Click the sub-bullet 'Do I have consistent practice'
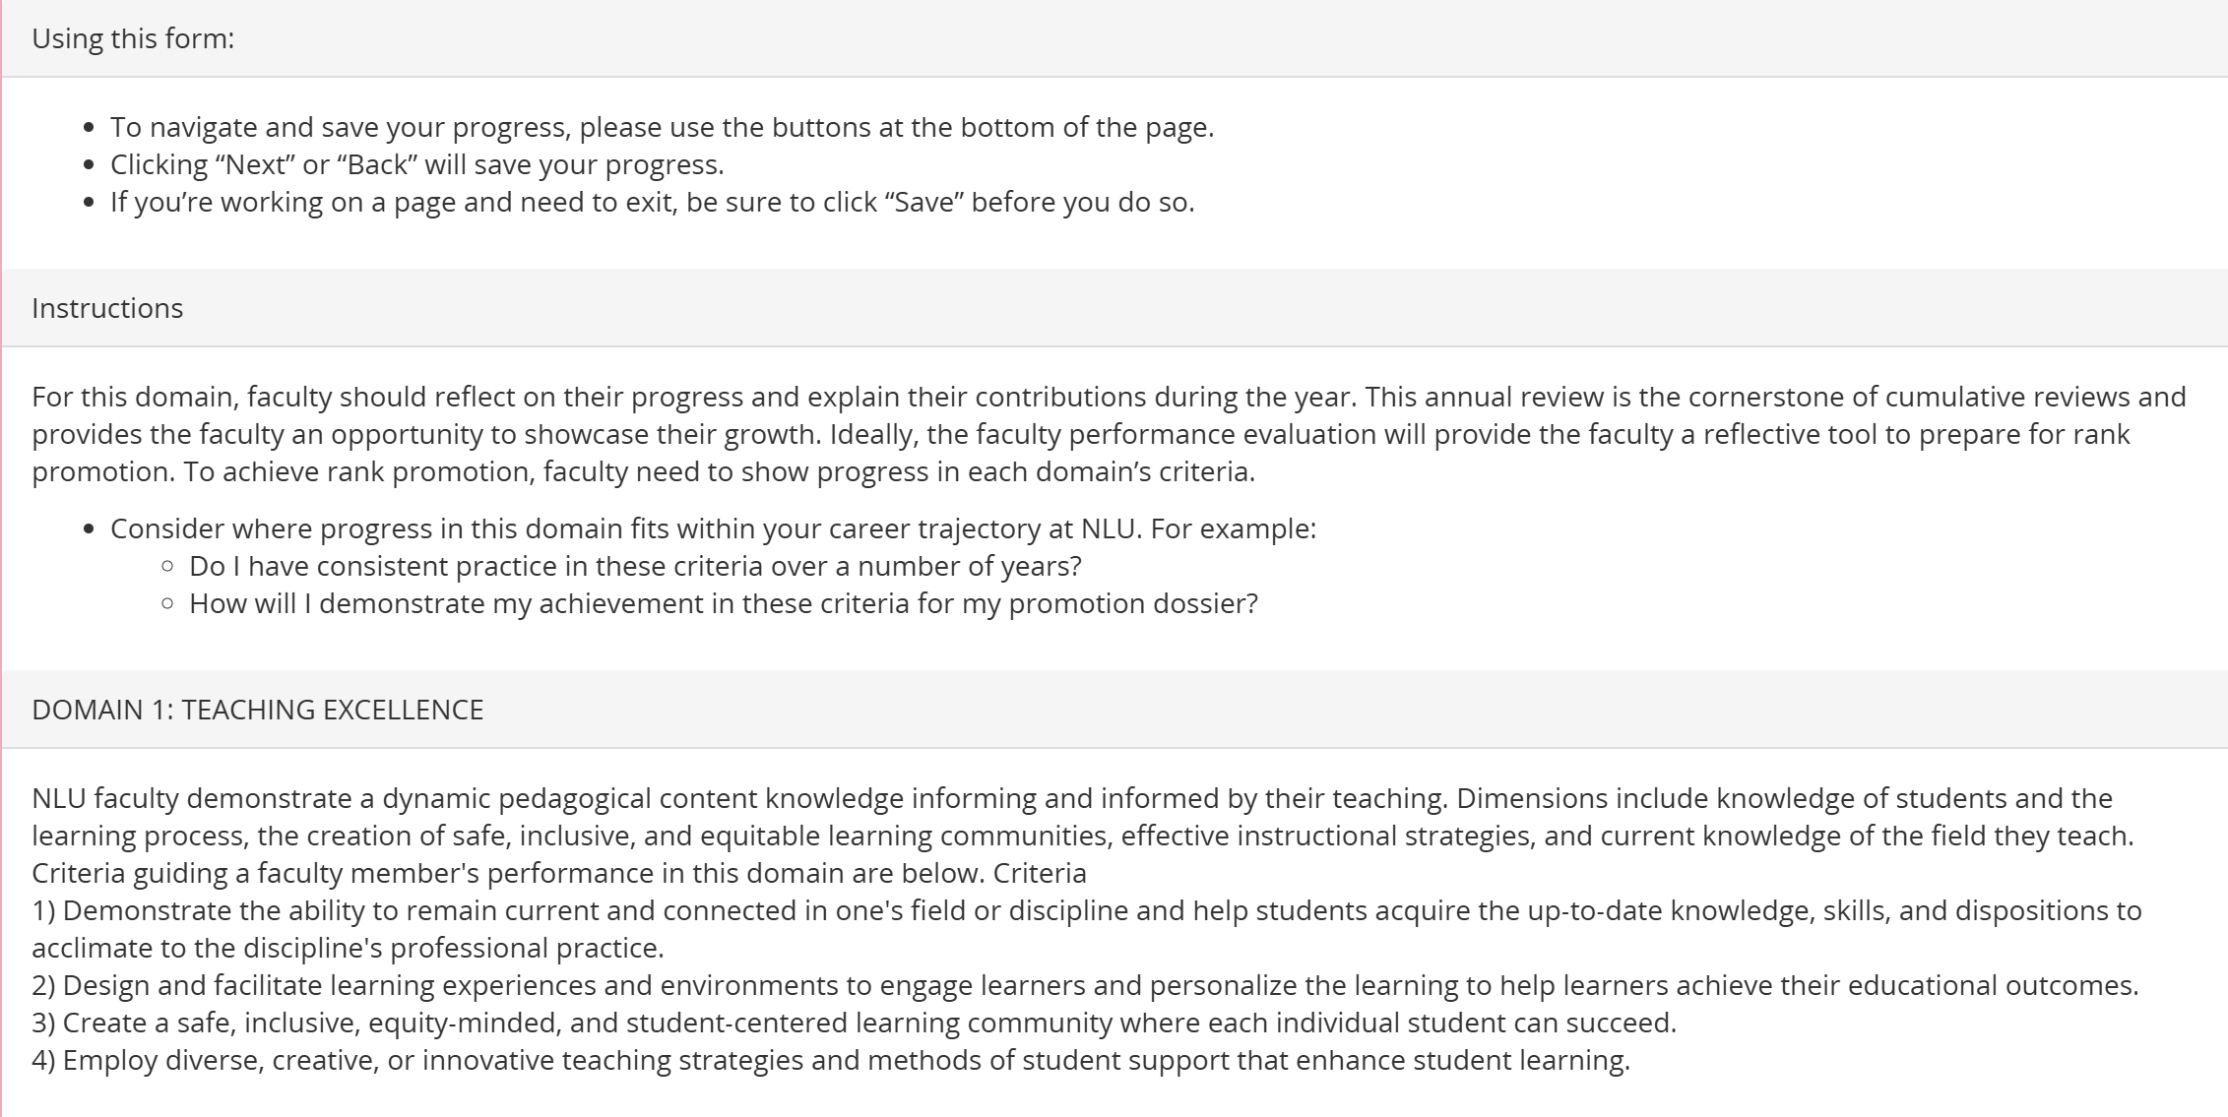This screenshot has width=2228, height=1117. pos(635,566)
